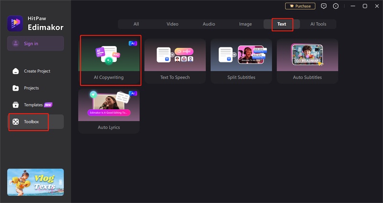Open the Auto Lyrics tool card
Viewport: 383px width, 203px height.
[x=109, y=110]
